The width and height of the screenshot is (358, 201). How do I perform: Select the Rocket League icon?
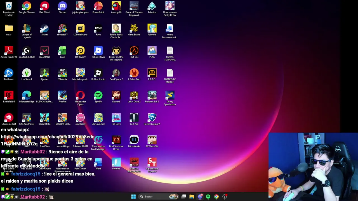click(152, 119)
